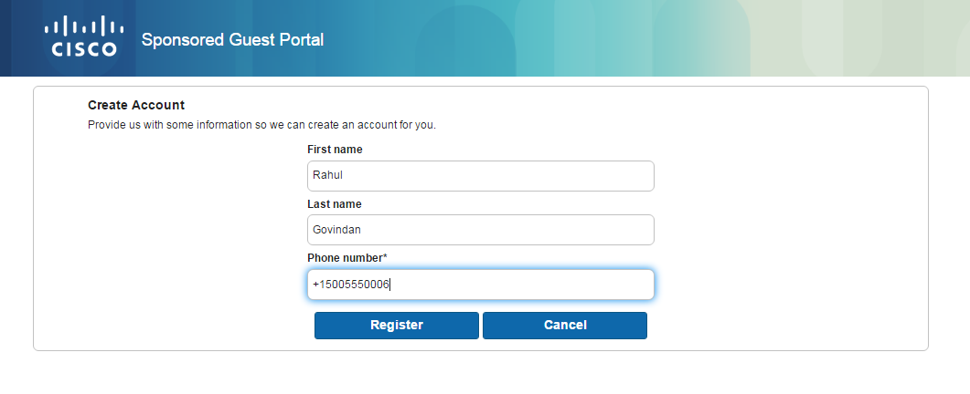This screenshot has width=970, height=394.
Task: Click the Last name label
Action: tap(334, 204)
